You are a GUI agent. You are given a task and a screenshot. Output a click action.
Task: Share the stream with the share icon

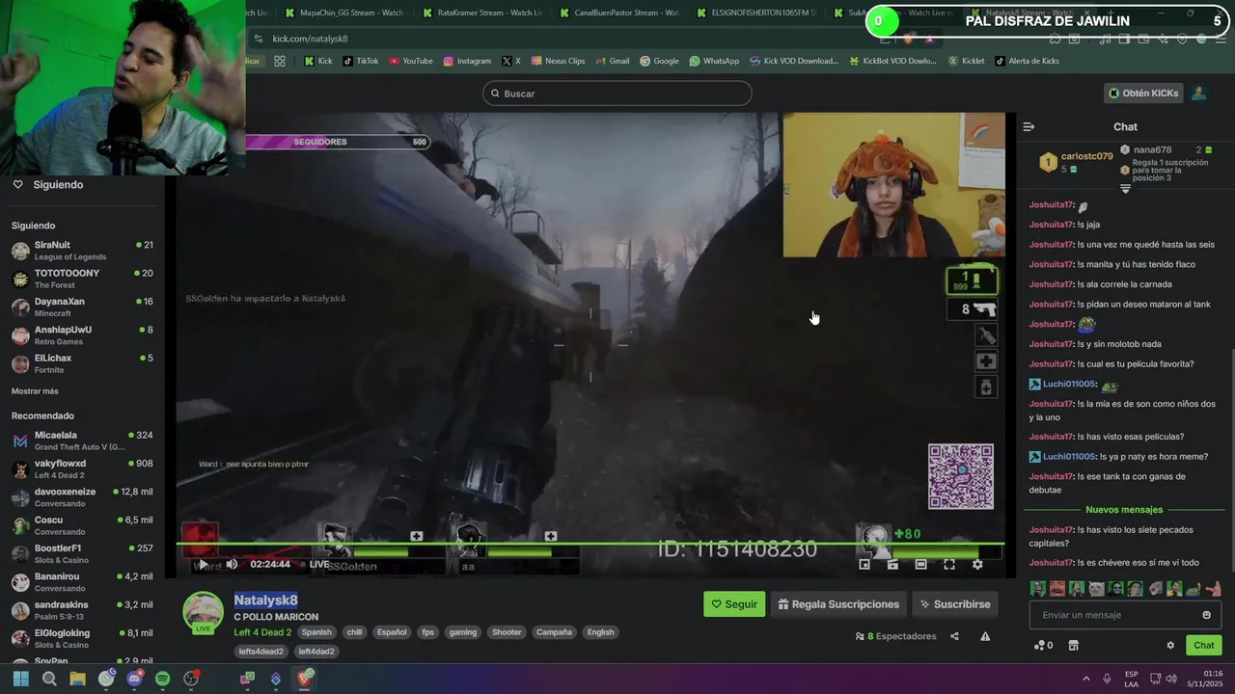pyautogui.click(x=954, y=636)
